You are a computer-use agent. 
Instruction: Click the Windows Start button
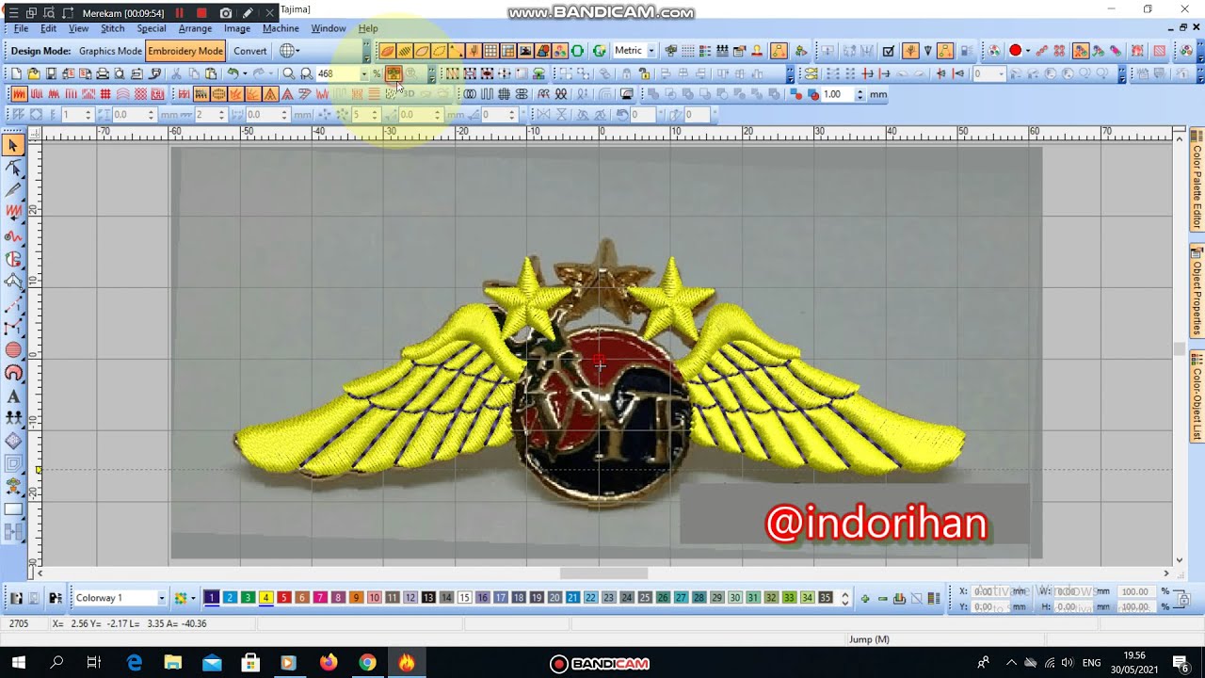tap(18, 663)
